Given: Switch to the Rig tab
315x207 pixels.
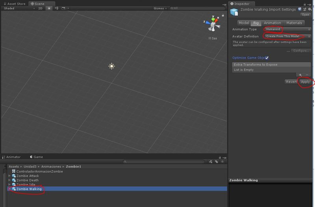Looking at the screenshot, I should point(256,23).
